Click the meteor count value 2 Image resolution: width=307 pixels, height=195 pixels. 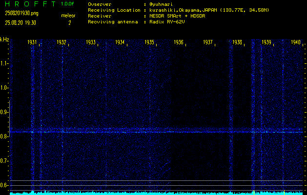click(69, 23)
